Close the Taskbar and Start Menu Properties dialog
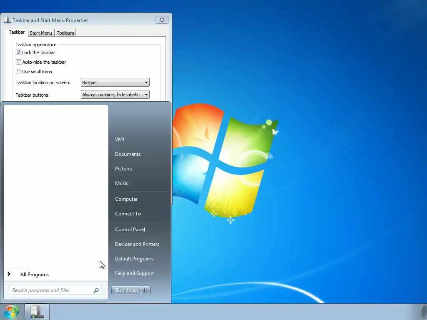This screenshot has height=320, width=427. tap(162, 20)
